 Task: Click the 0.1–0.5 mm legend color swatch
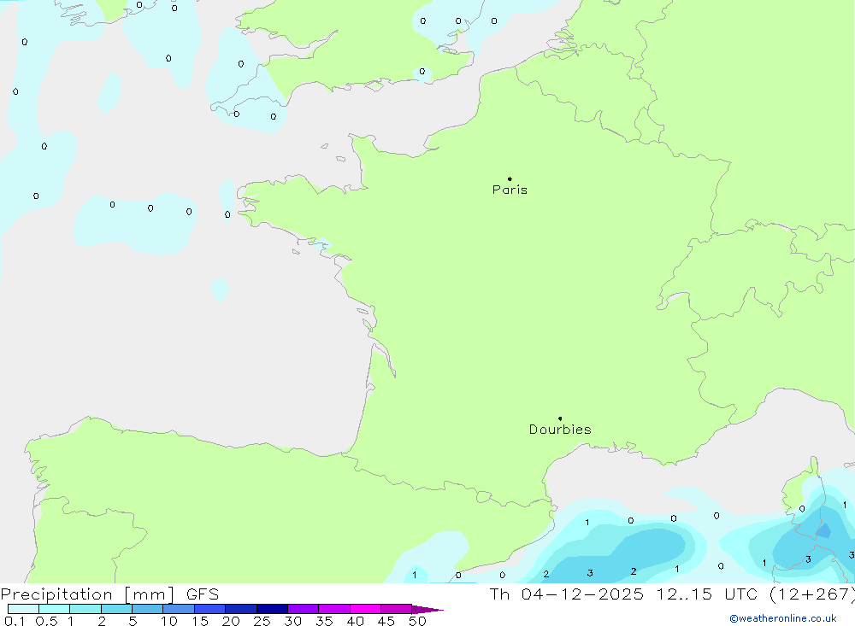click(x=23, y=609)
